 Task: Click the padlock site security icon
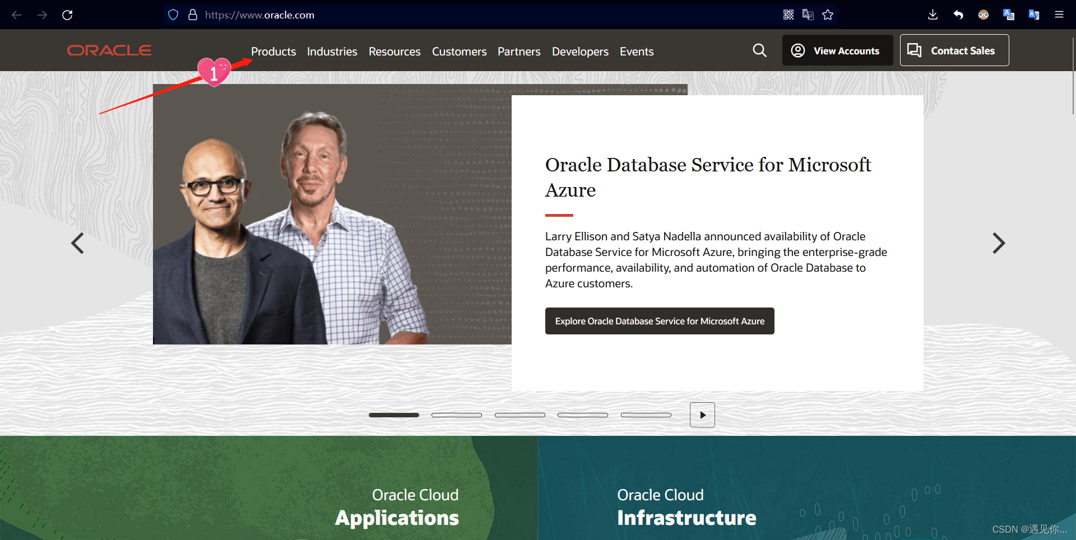pyautogui.click(x=193, y=15)
